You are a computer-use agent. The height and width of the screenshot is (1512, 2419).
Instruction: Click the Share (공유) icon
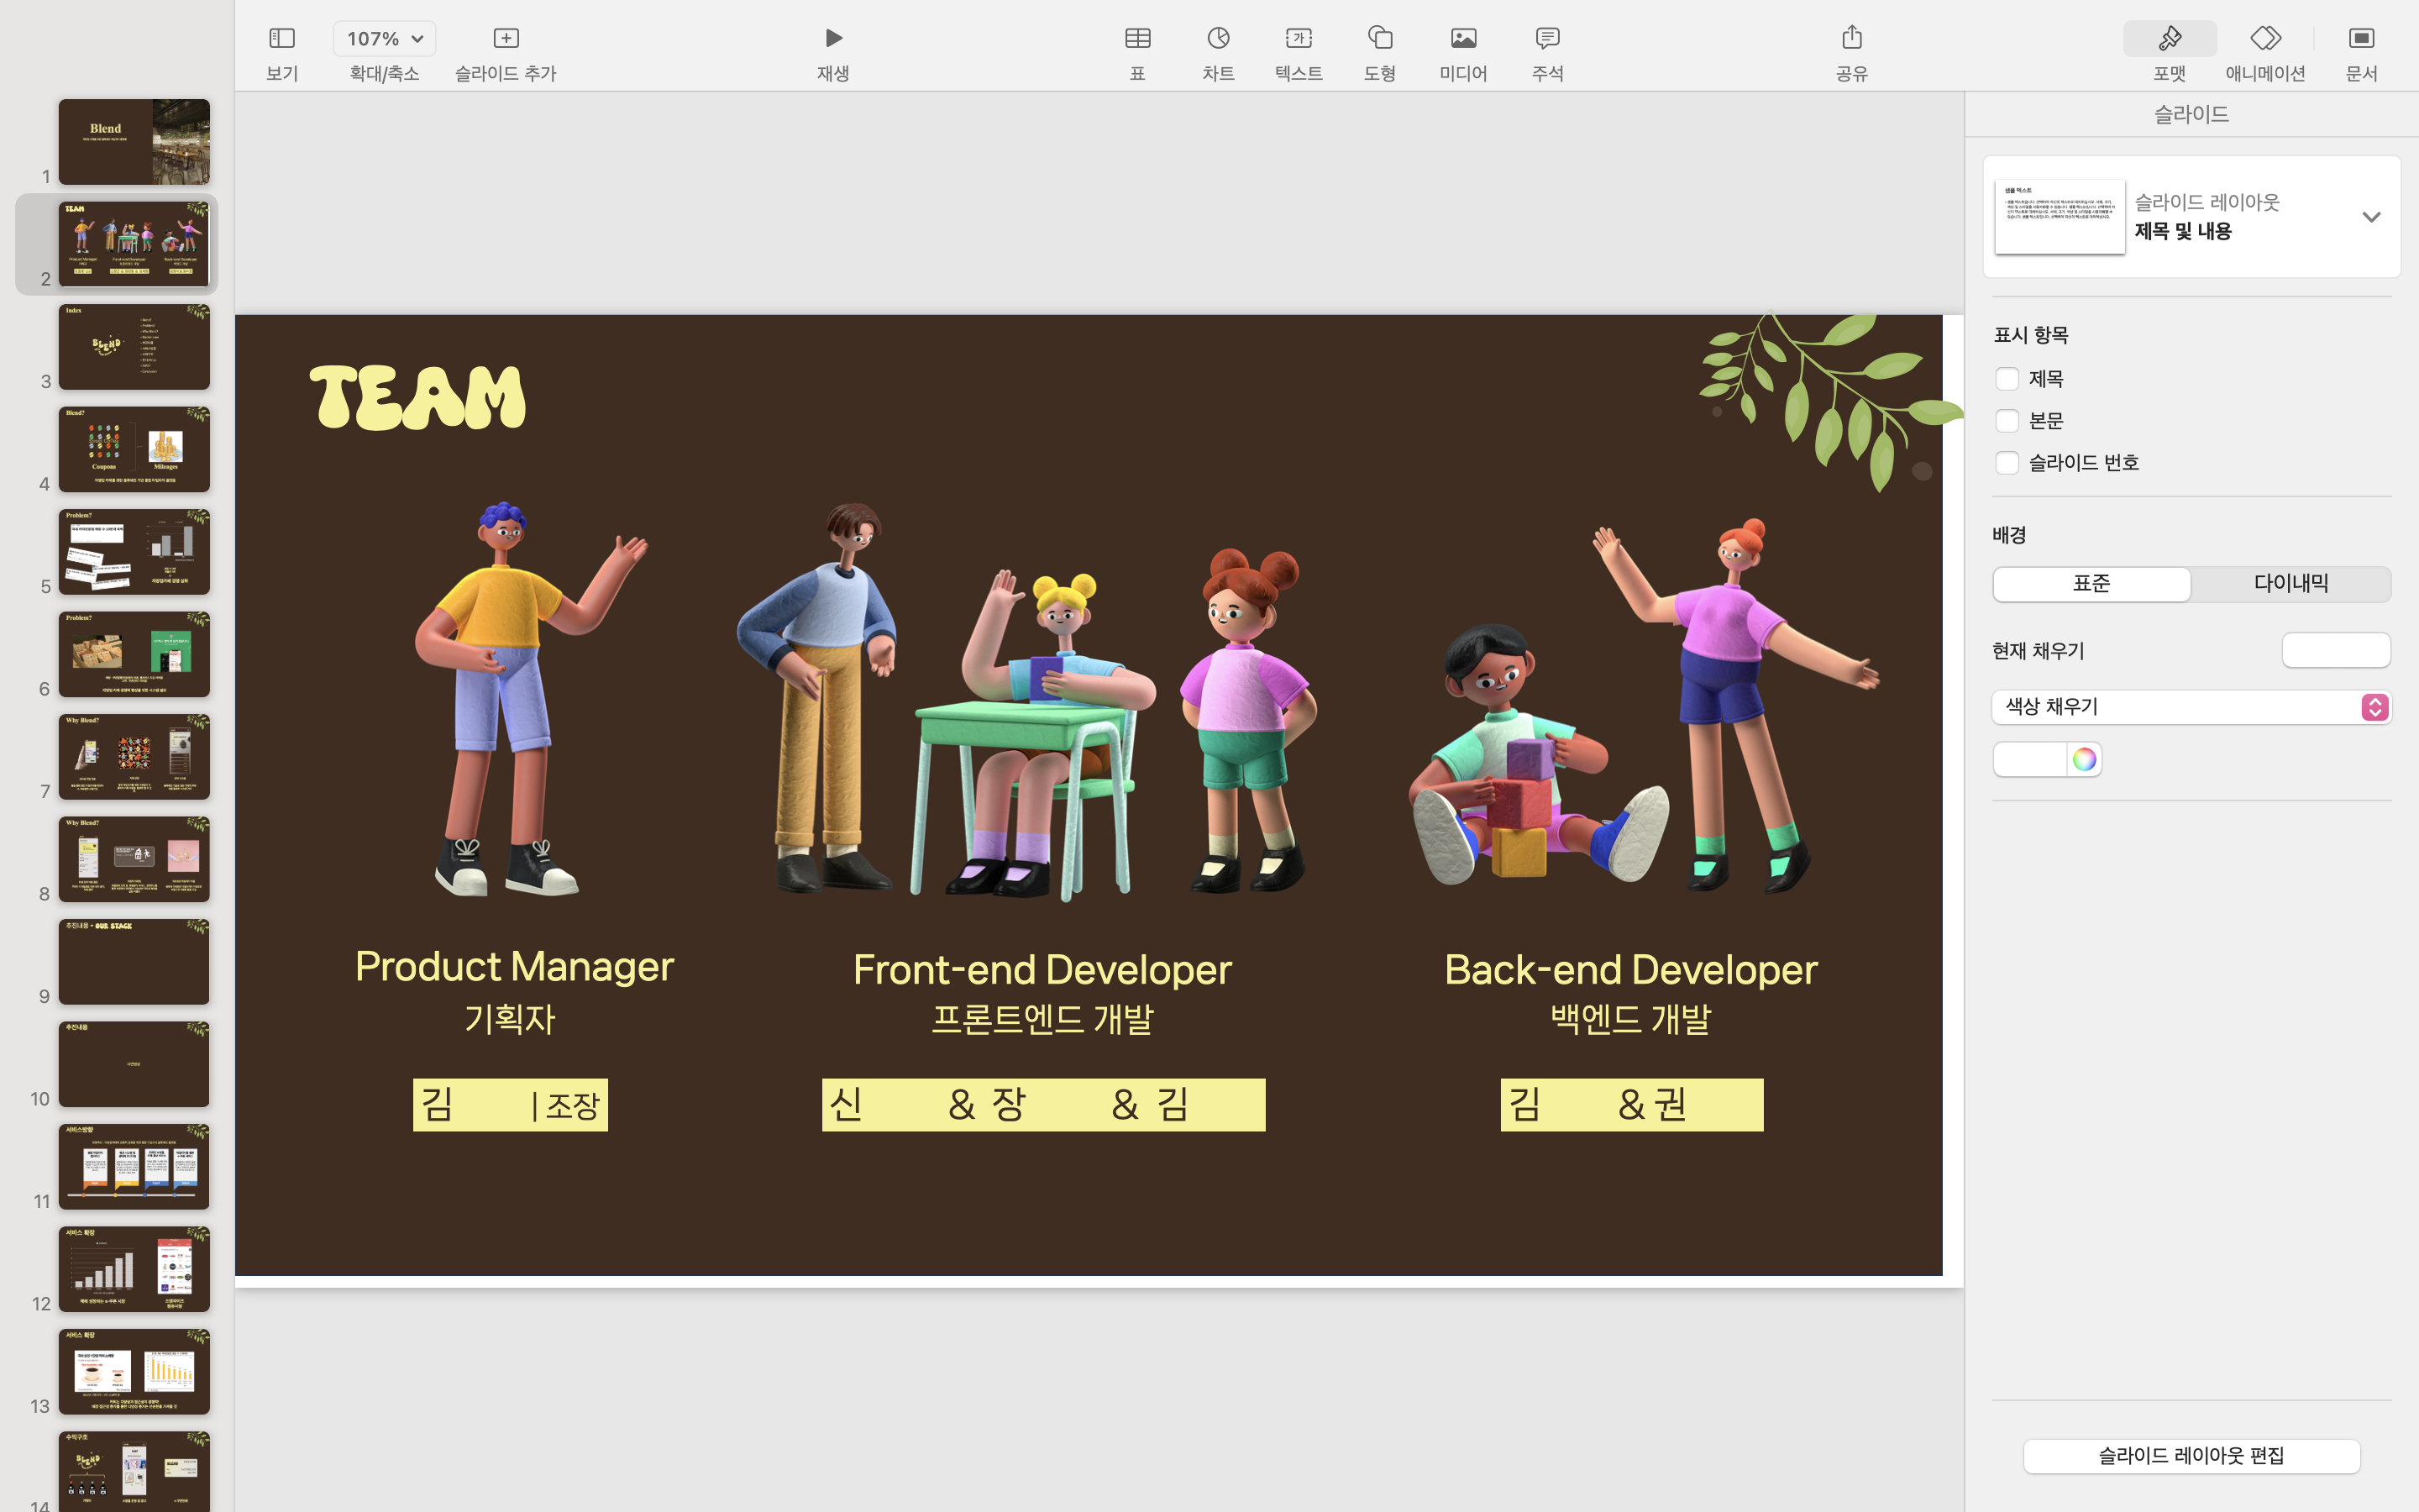pos(1851,38)
